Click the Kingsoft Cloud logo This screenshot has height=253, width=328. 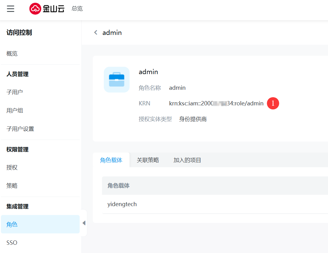click(47, 9)
